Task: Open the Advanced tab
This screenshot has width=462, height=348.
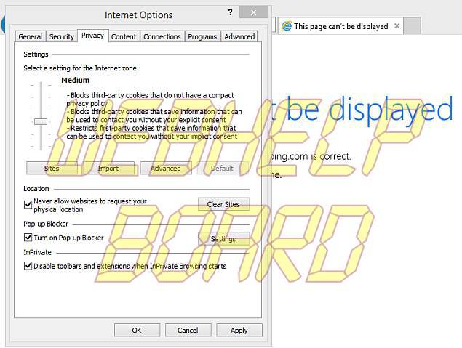Action: [239, 36]
